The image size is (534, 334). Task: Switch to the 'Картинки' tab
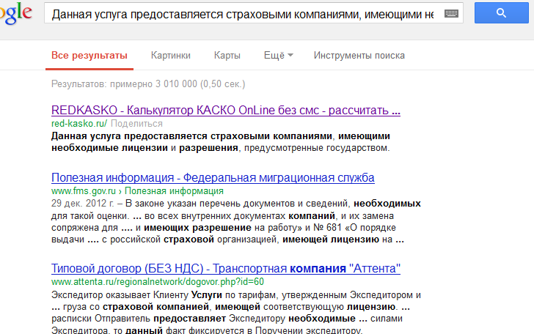[170, 56]
